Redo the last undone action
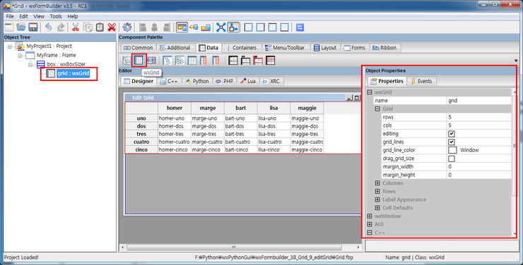The image size is (523, 265). click(61, 27)
